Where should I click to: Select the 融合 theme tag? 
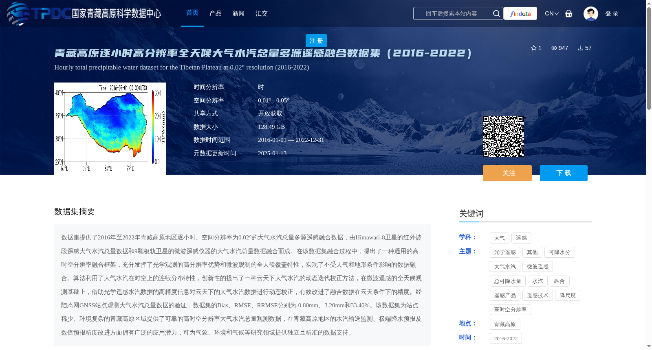[x=559, y=281]
